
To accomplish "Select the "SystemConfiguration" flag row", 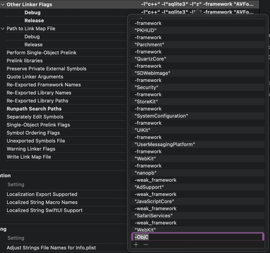I will pos(198,116).
